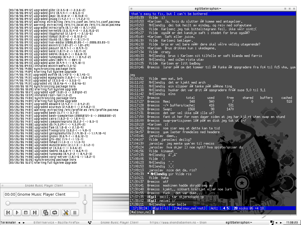
Task: Click the 00:00 elapsed time display
Action: pos(10,194)
